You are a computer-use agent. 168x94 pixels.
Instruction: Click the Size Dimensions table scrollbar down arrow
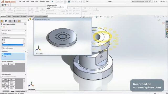point(24,88)
